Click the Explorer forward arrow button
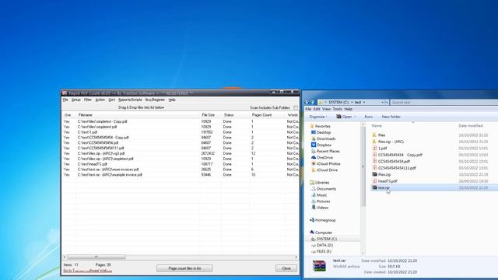Image resolution: width=498 pixels, height=280 pixels. coord(312,102)
